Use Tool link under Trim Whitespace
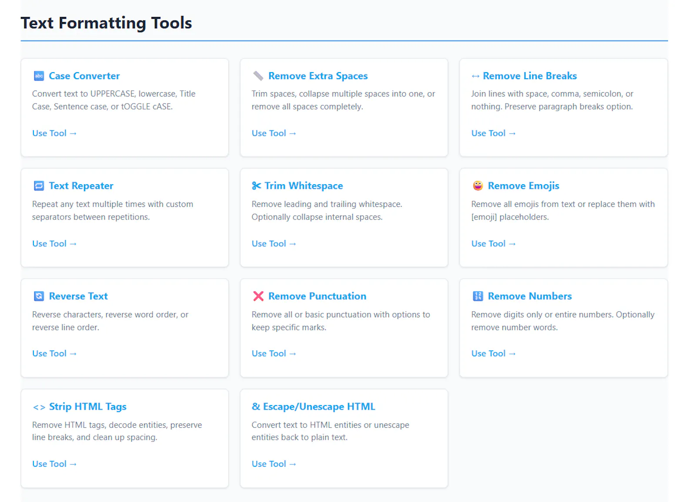Viewport: 696px width, 502px height. pyautogui.click(x=274, y=244)
